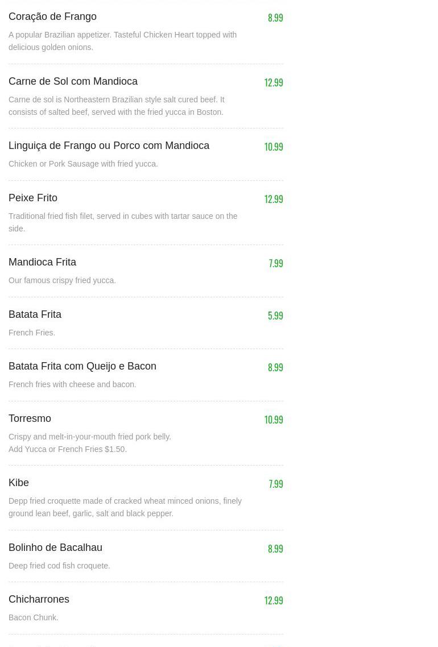Choose Bolinho de Bacalhau
The width and height of the screenshot is (438, 647).
coord(55,548)
